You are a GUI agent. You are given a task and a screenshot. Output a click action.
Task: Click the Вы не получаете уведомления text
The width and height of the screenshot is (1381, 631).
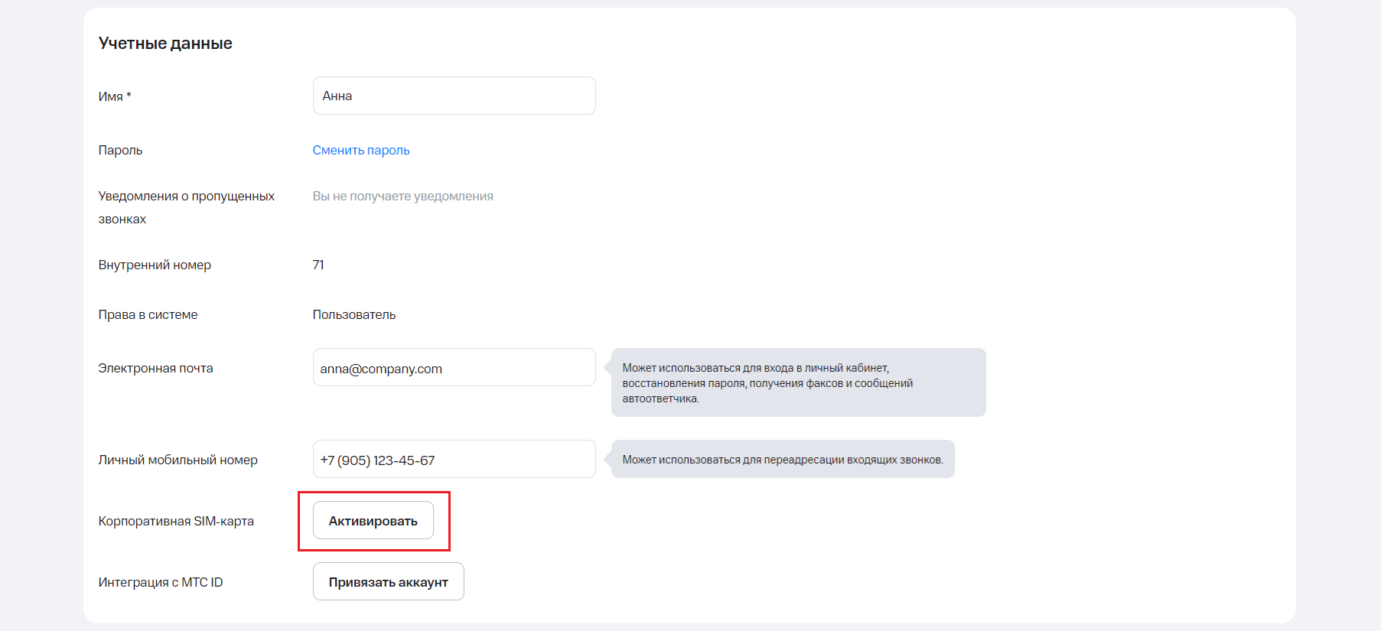(402, 196)
